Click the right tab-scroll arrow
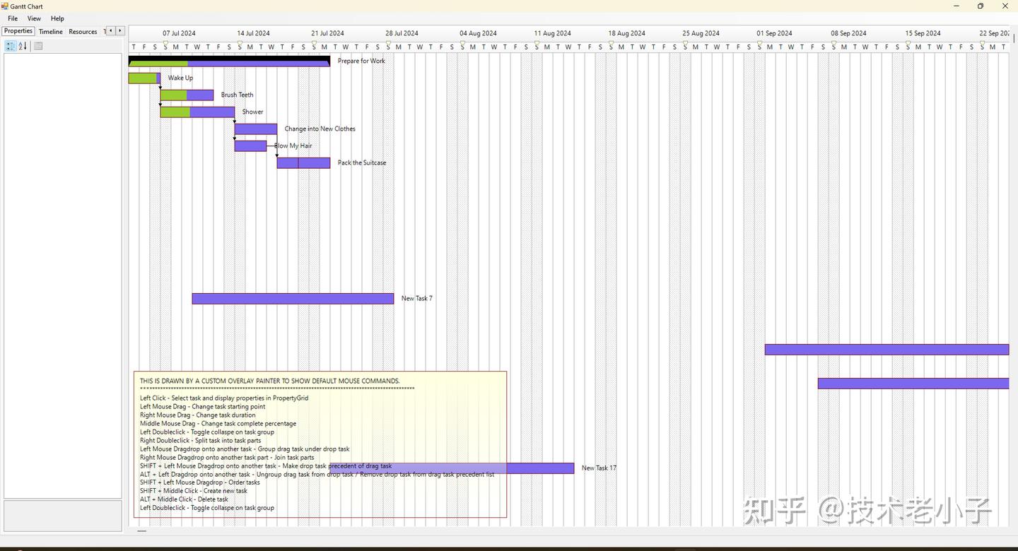This screenshot has height=551, width=1018. 120,31
